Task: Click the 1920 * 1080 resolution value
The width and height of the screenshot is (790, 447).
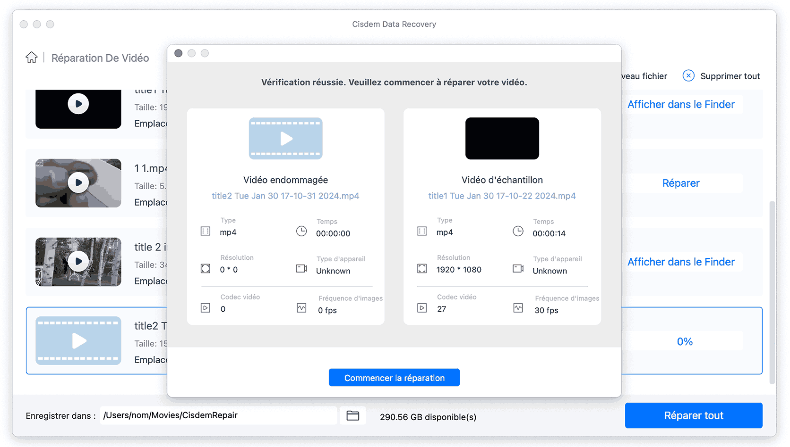Action: [x=459, y=270]
